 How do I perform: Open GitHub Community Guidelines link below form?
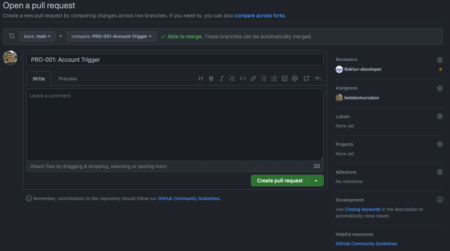point(189,199)
